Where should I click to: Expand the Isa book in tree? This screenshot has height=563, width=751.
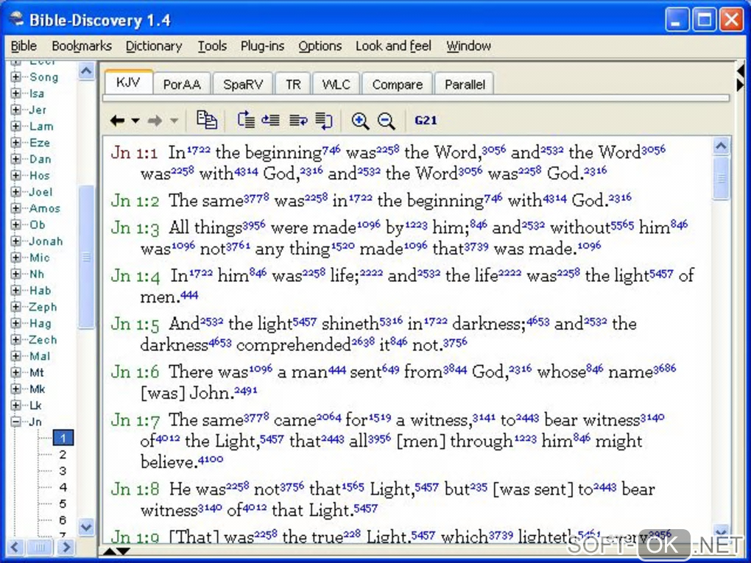point(16,93)
